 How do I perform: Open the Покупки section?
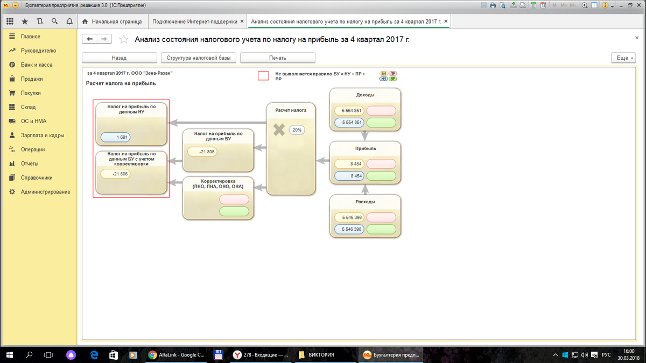coord(38,93)
